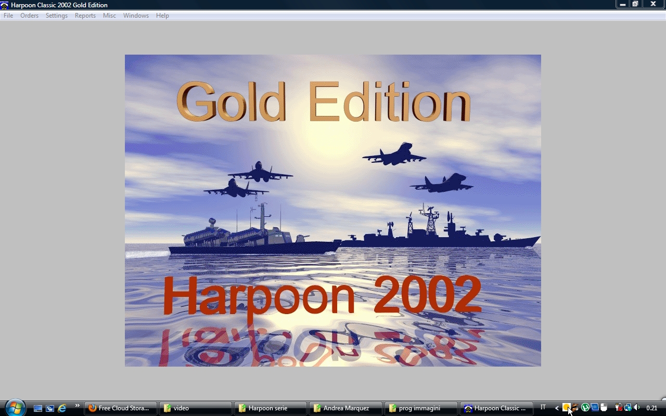
Task: Click the uTorrent tray icon
Action: point(585,408)
